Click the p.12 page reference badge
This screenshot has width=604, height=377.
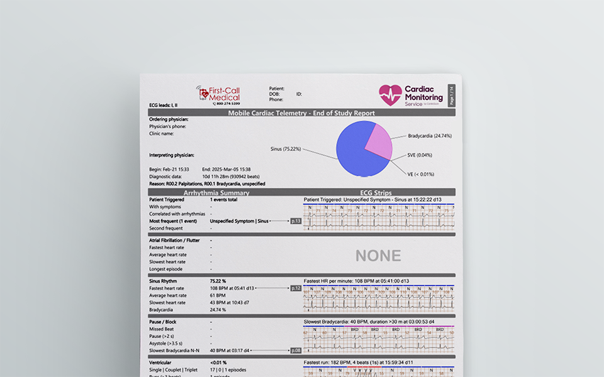point(296,288)
